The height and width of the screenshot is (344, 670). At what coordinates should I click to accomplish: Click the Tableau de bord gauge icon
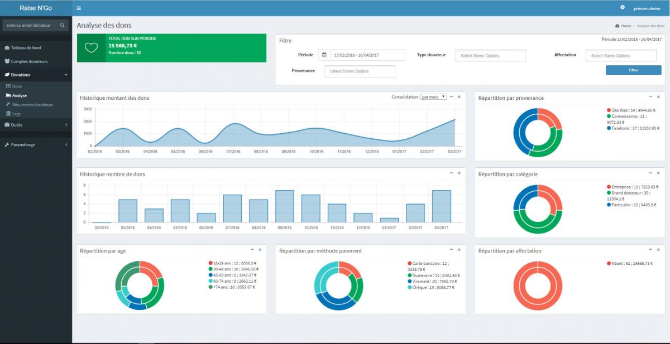tap(7, 48)
